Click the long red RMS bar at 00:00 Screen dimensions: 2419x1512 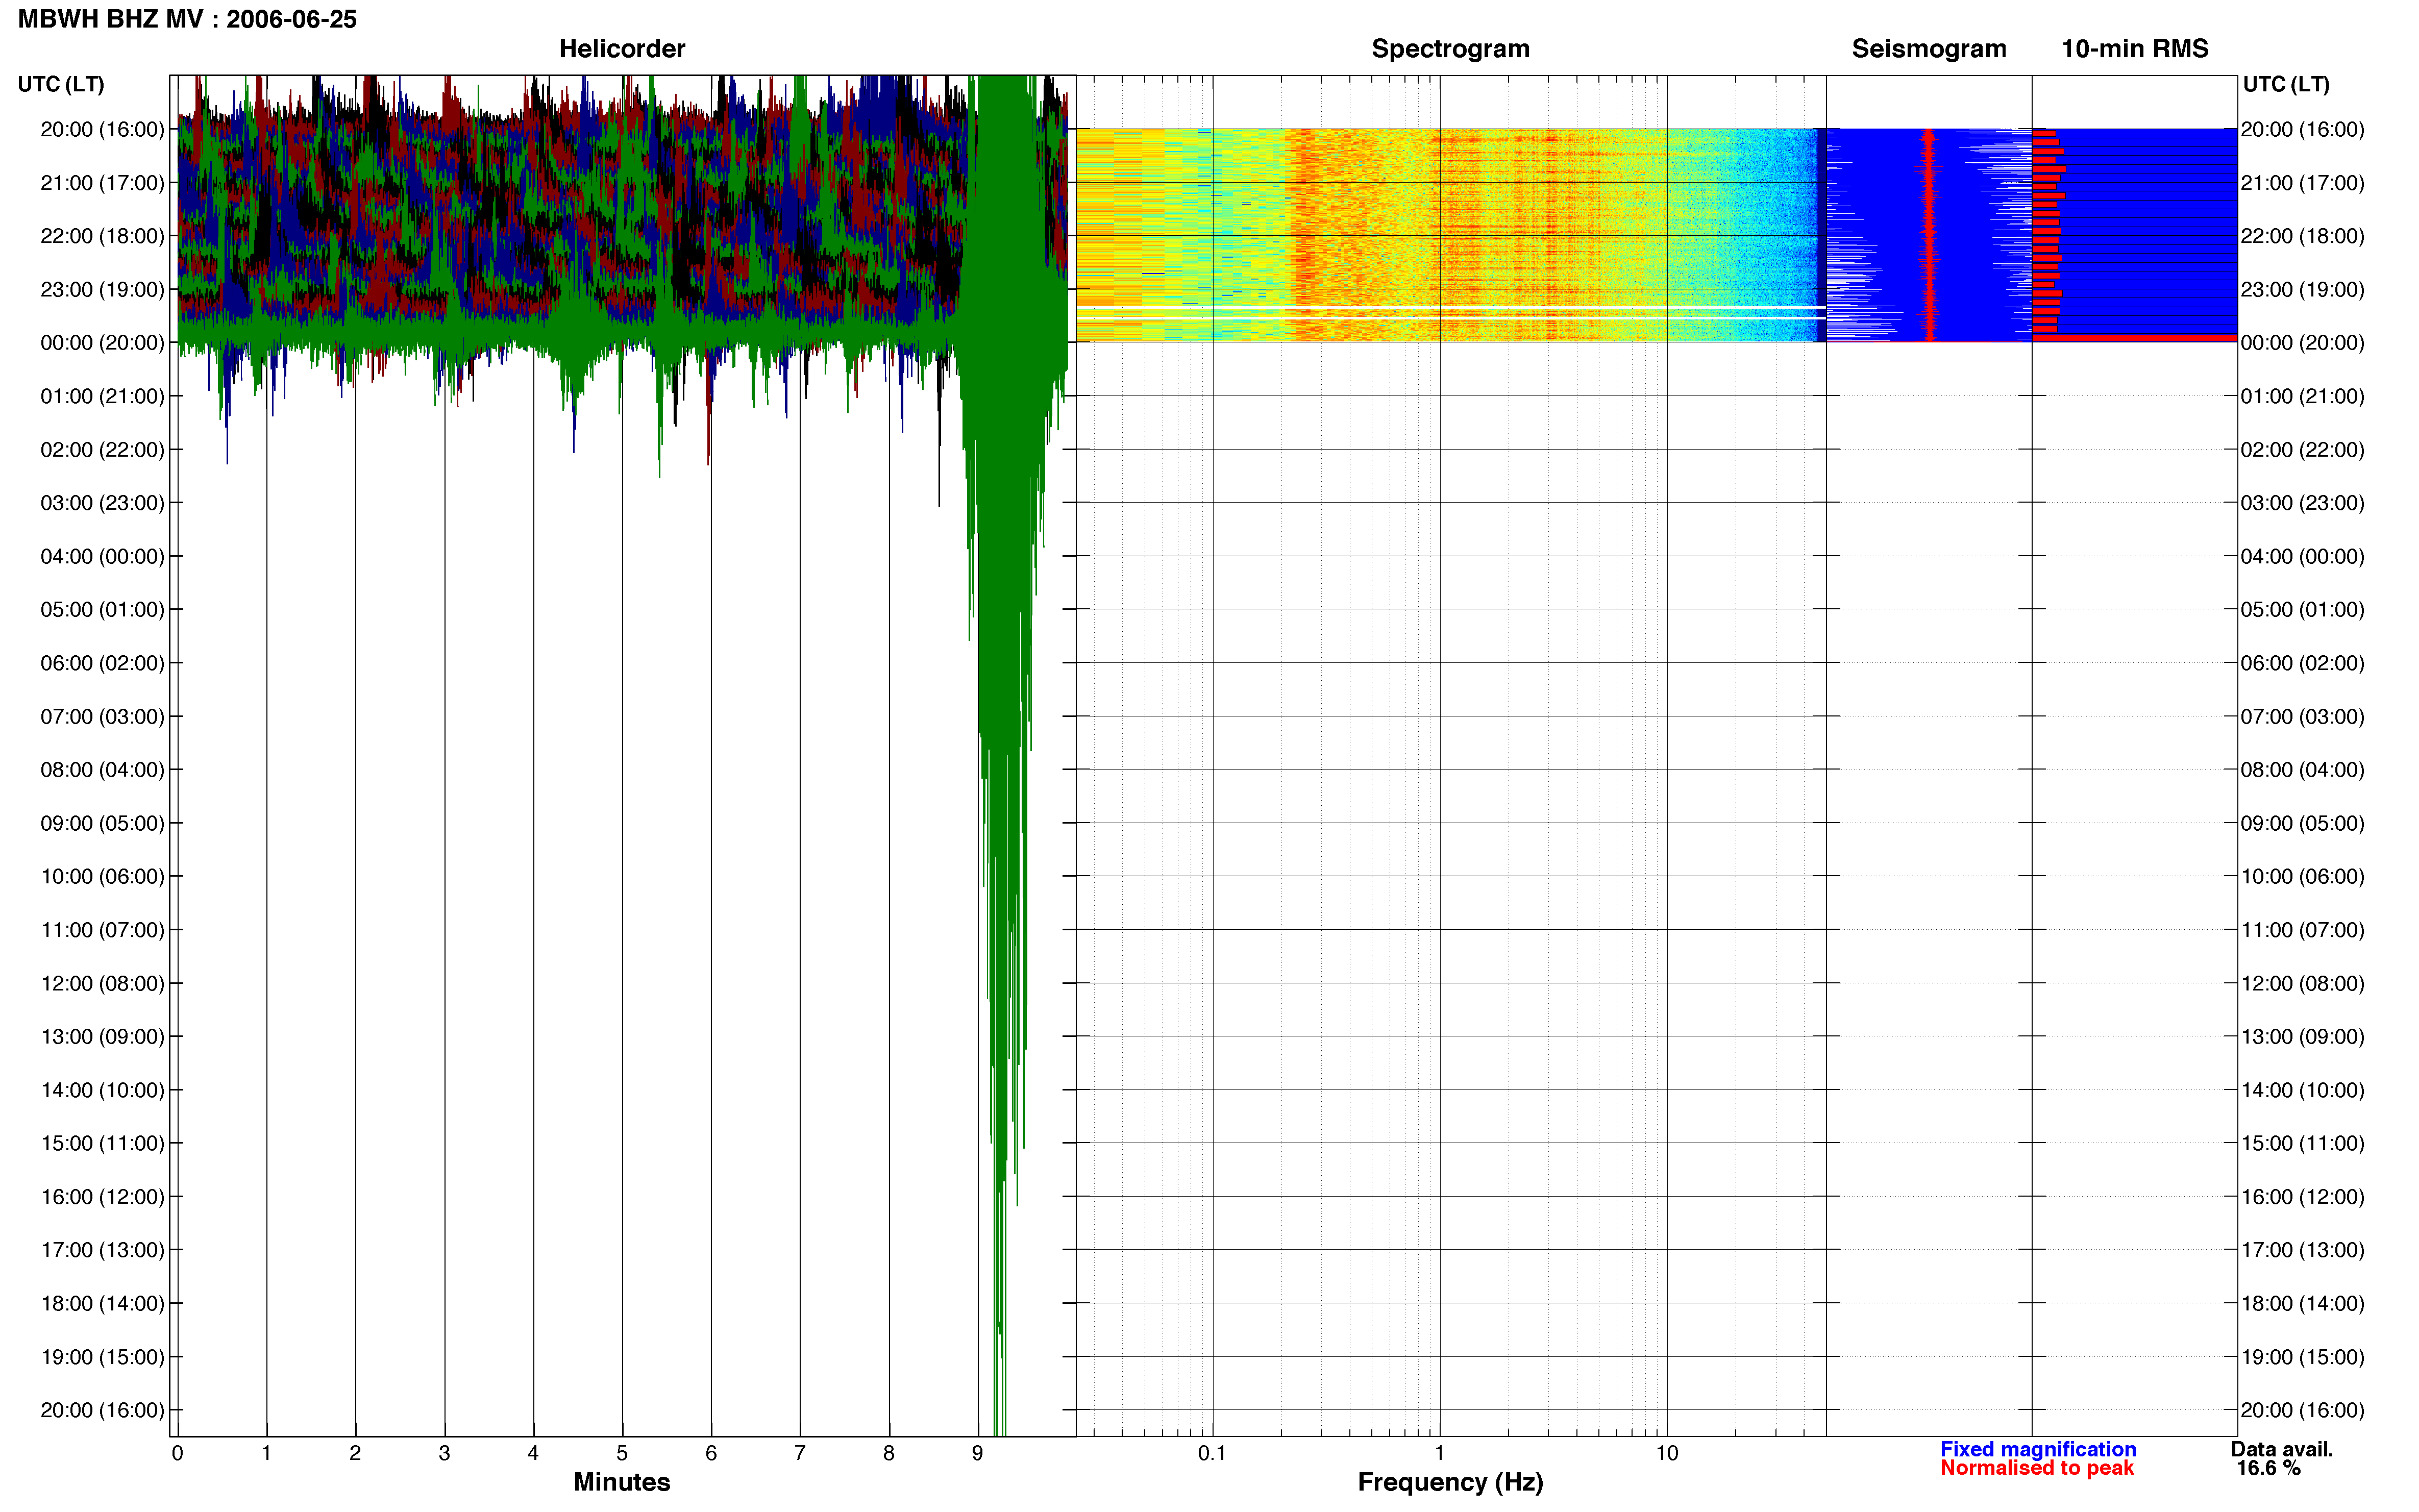click(2134, 338)
